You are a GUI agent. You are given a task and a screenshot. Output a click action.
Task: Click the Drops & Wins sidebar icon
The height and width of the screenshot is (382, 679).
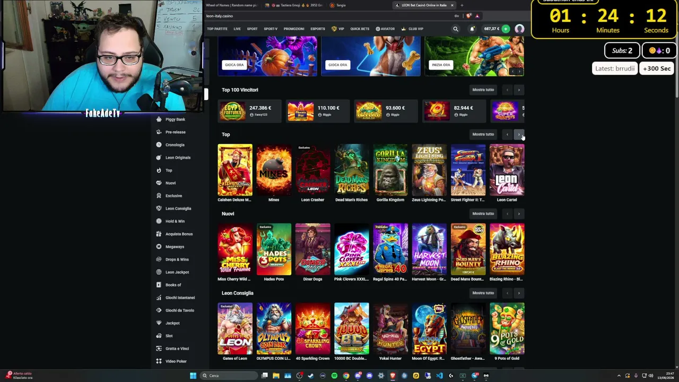click(x=159, y=259)
